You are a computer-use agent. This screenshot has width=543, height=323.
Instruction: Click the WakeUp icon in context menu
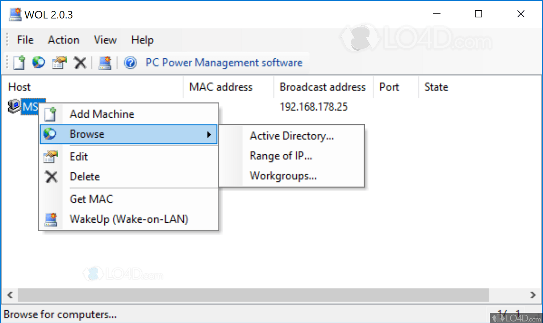[x=51, y=219]
